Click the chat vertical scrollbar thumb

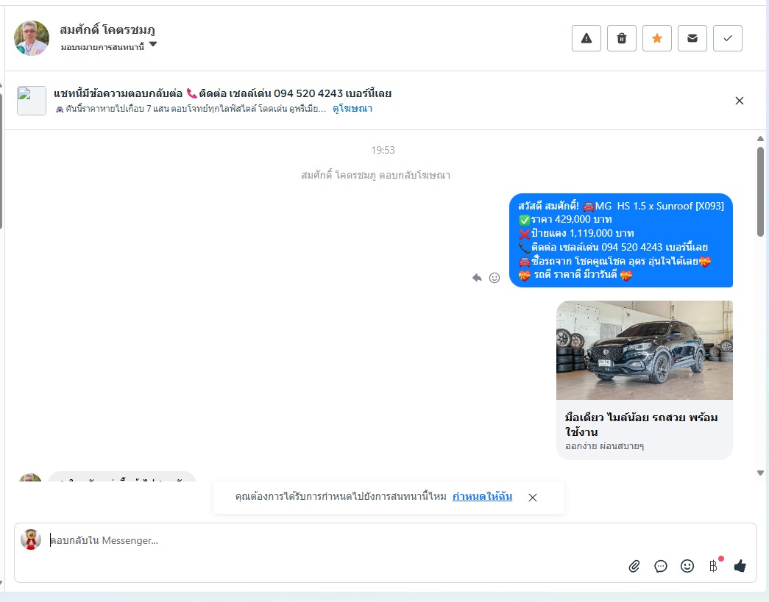coord(760,192)
